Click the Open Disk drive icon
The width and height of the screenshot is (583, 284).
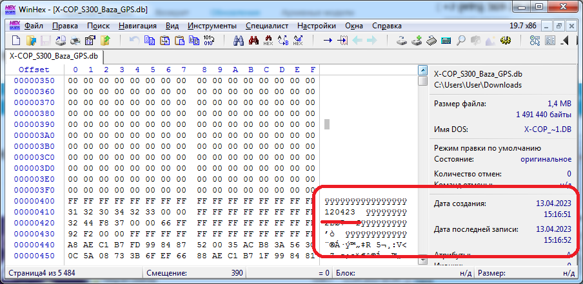(x=401, y=41)
